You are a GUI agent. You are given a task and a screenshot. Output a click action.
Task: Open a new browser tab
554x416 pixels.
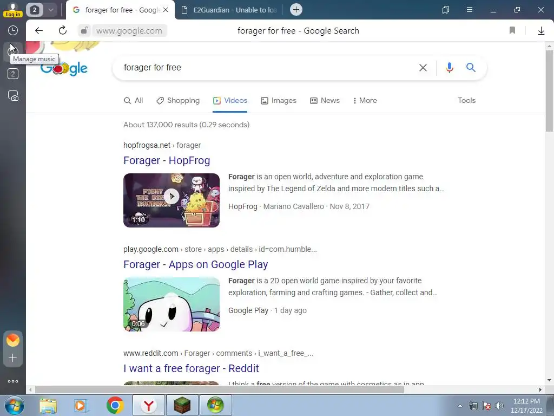pos(296,10)
